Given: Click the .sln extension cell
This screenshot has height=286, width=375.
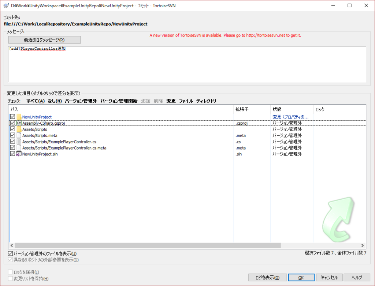Looking at the screenshot, I should pyautogui.click(x=239, y=154).
